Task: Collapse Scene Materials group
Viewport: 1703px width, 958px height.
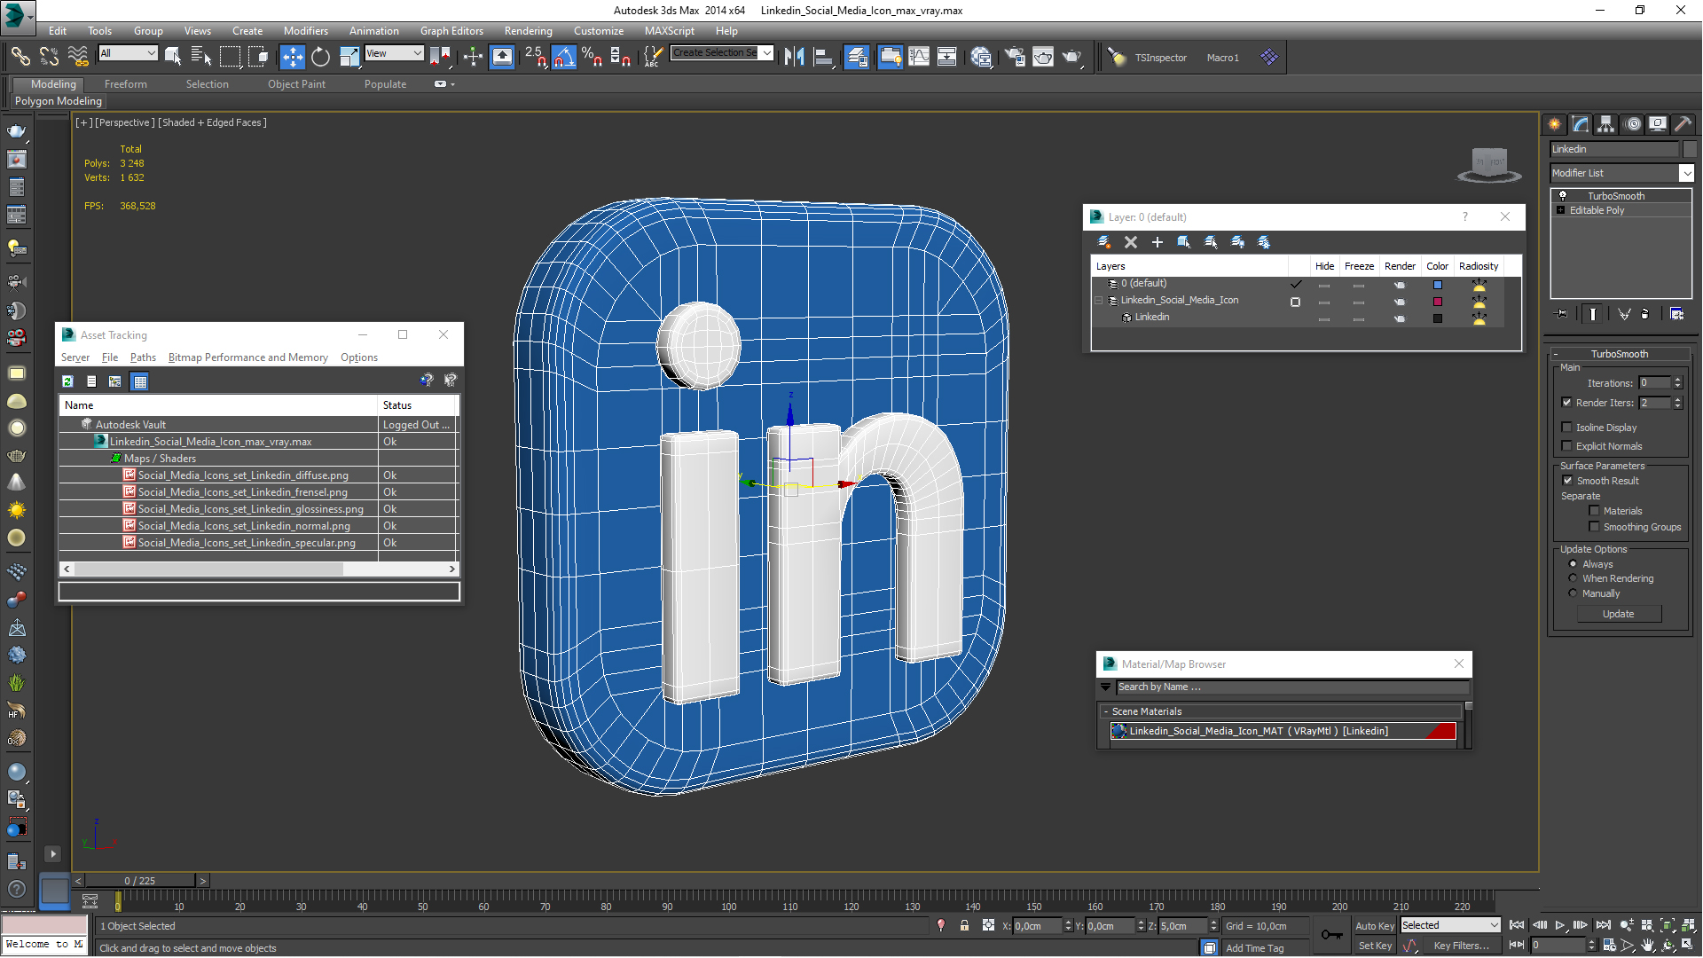Action: pos(1106,711)
